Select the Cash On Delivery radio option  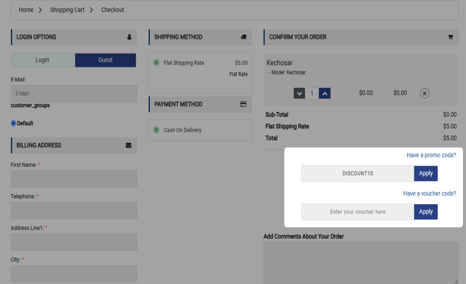coord(156,130)
